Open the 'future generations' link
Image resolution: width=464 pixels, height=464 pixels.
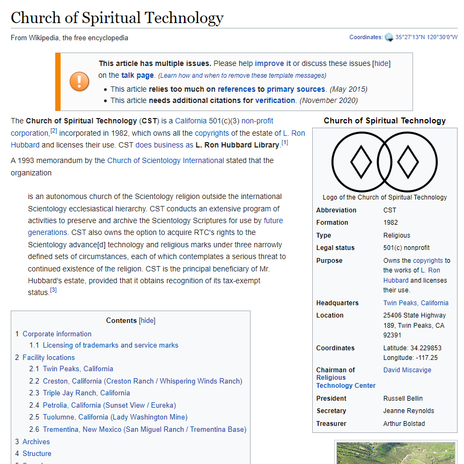[x=273, y=221]
